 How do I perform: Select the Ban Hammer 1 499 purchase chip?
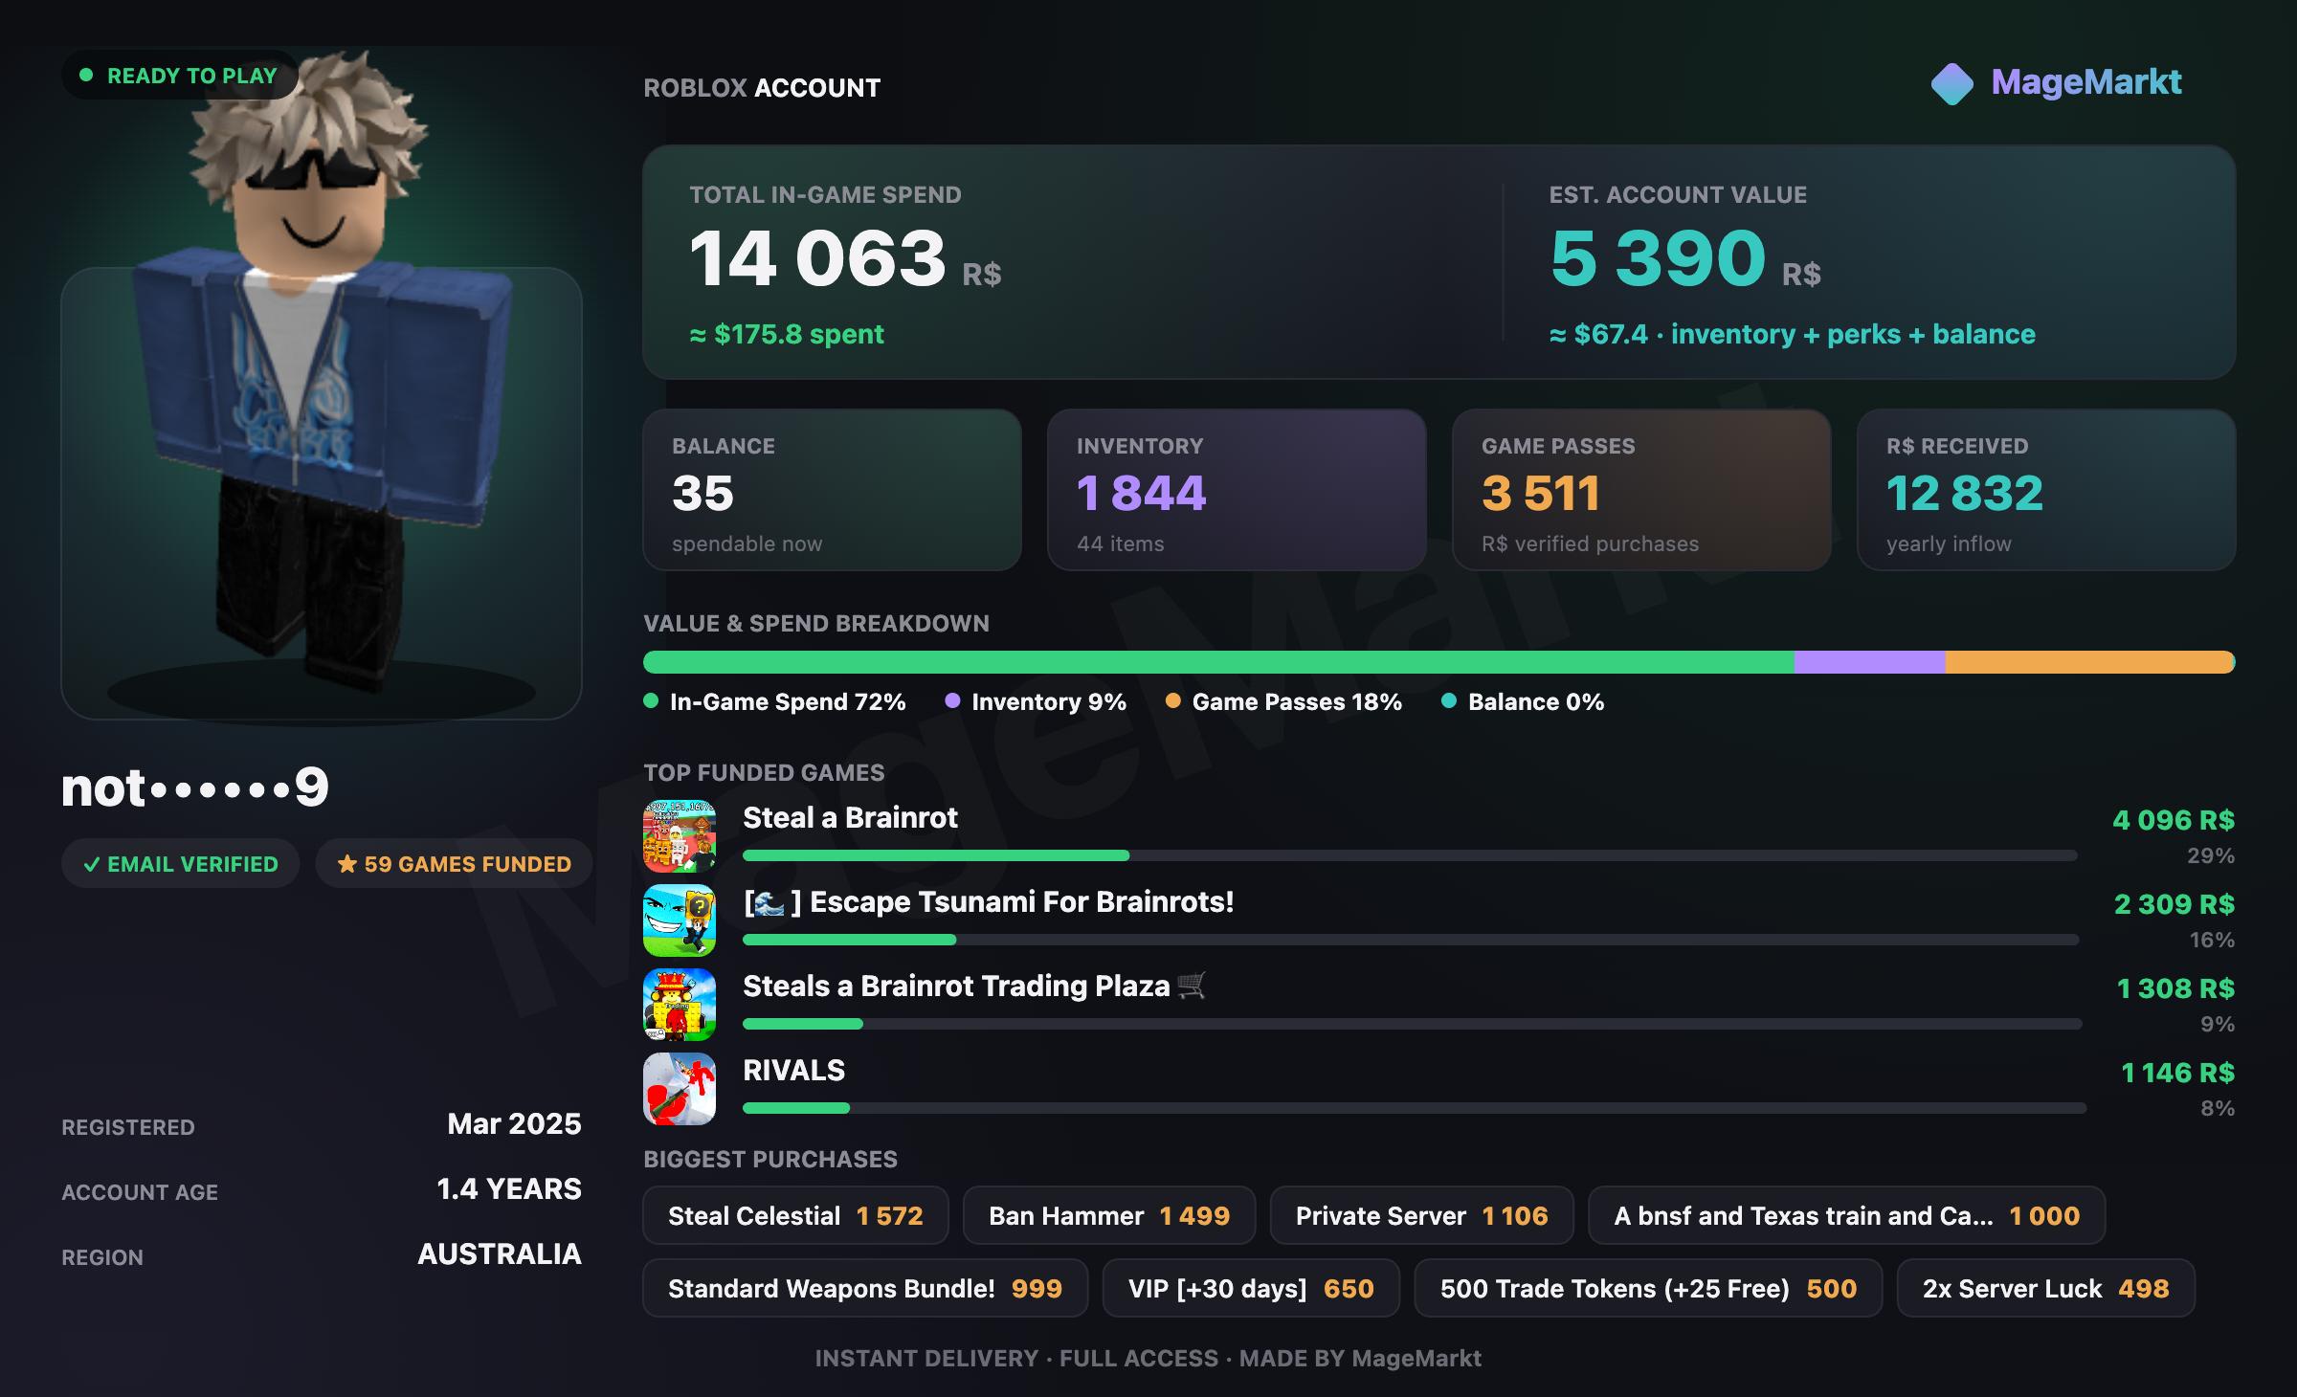1109,1215
